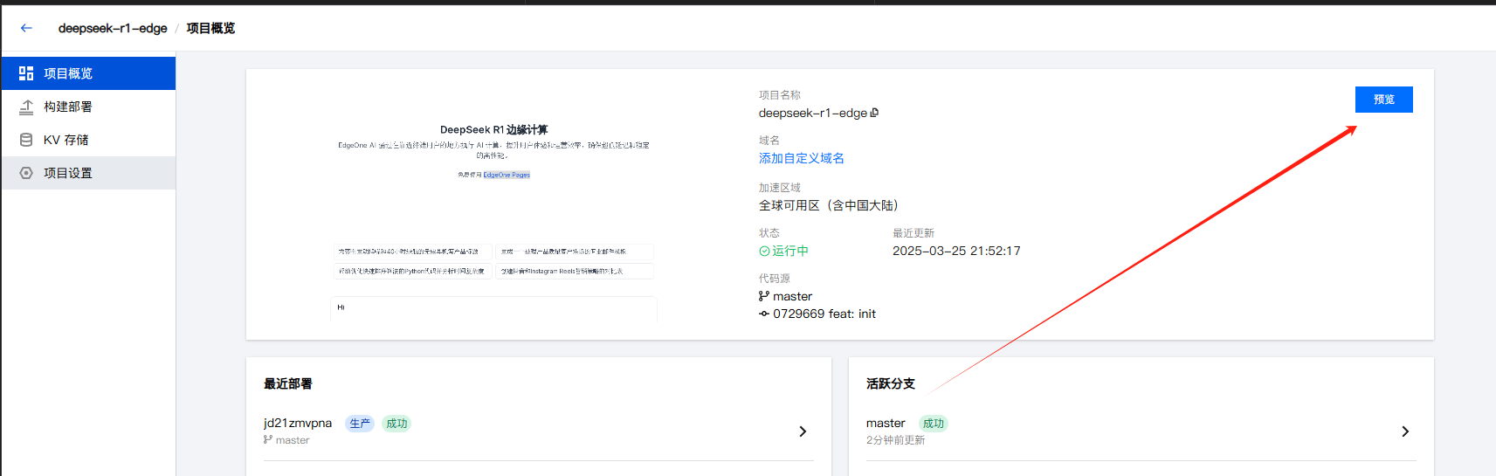Click the master branch icon under 代码源
The image size is (1496, 476).
coord(764,296)
